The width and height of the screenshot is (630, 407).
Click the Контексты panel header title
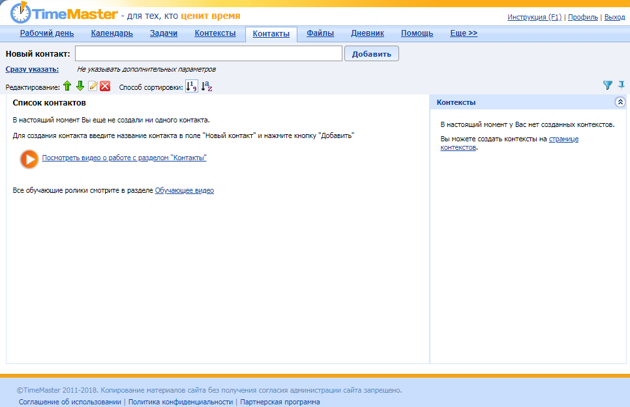pos(456,102)
